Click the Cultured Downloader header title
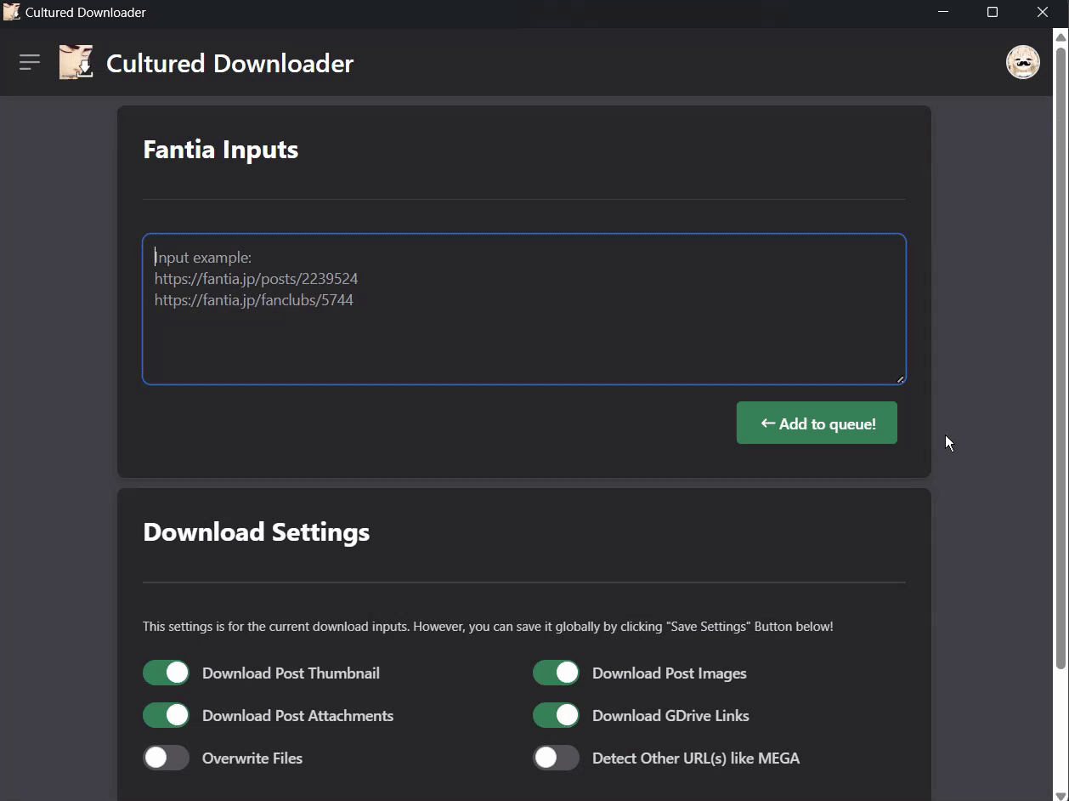The height and width of the screenshot is (801, 1069). click(229, 63)
